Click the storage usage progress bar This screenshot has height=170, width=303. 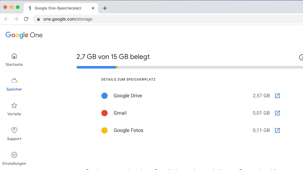click(x=190, y=67)
